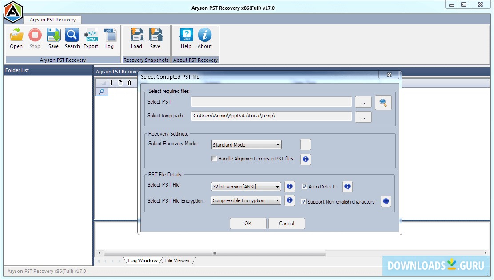
Task: Switch to the Log Window tab
Action: click(x=143, y=261)
